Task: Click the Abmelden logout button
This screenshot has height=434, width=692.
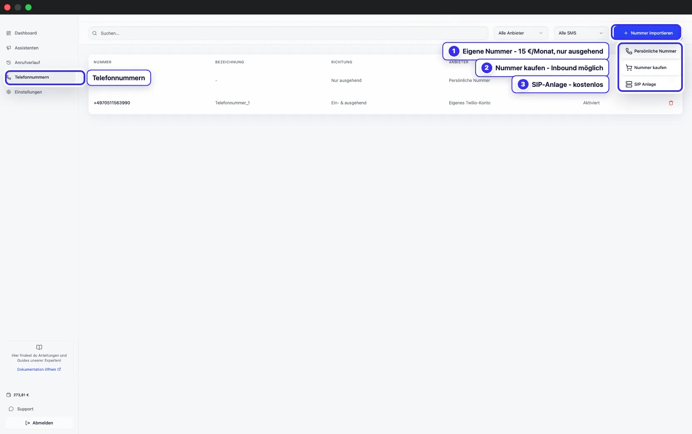Action: point(39,423)
